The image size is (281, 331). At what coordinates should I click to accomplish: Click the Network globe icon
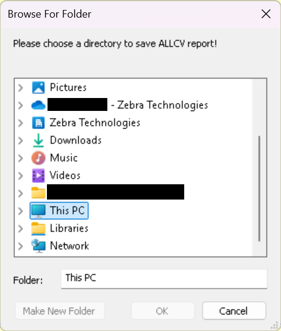coord(38,246)
